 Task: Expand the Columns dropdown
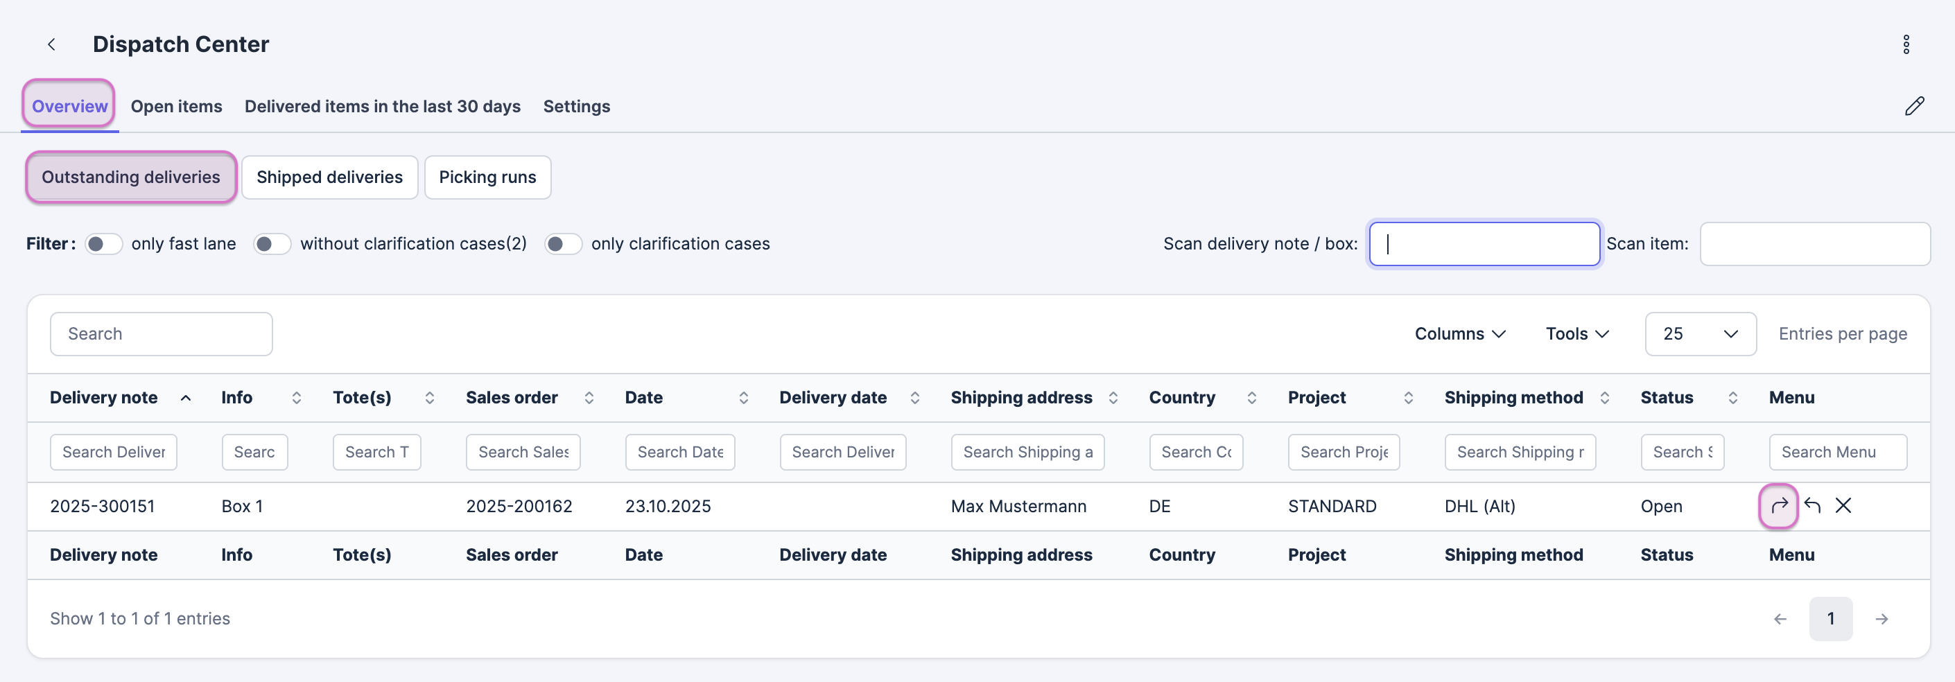[x=1459, y=334]
